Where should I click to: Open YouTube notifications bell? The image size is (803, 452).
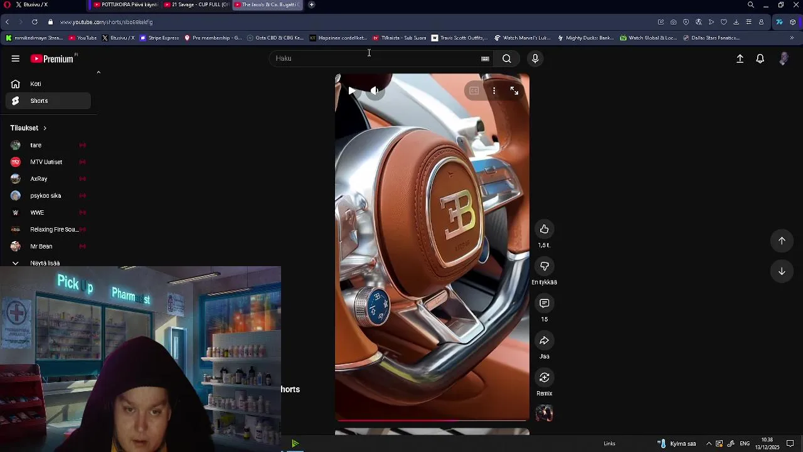click(760, 58)
